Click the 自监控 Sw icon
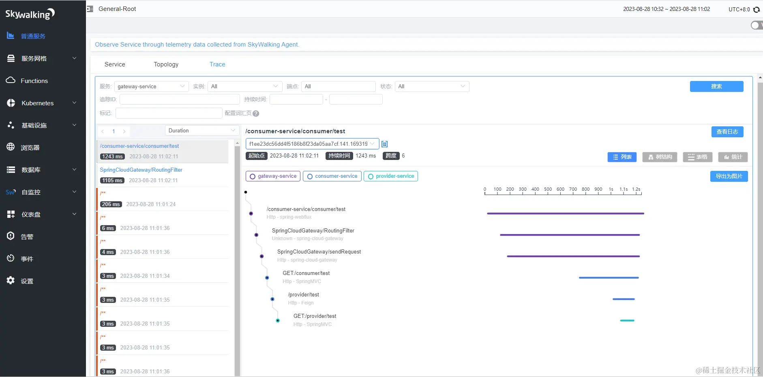This screenshot has height=377, width=763. [x=11, y=192]
